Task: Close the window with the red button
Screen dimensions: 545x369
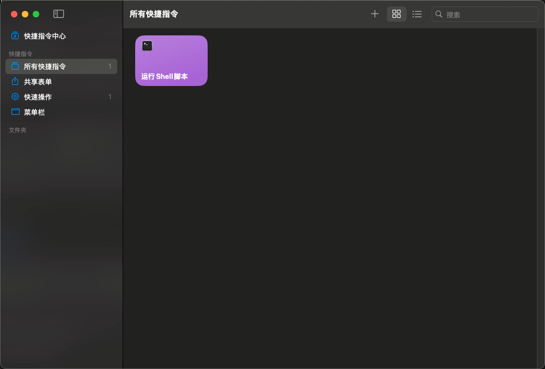Action: (x=14, y=14)
